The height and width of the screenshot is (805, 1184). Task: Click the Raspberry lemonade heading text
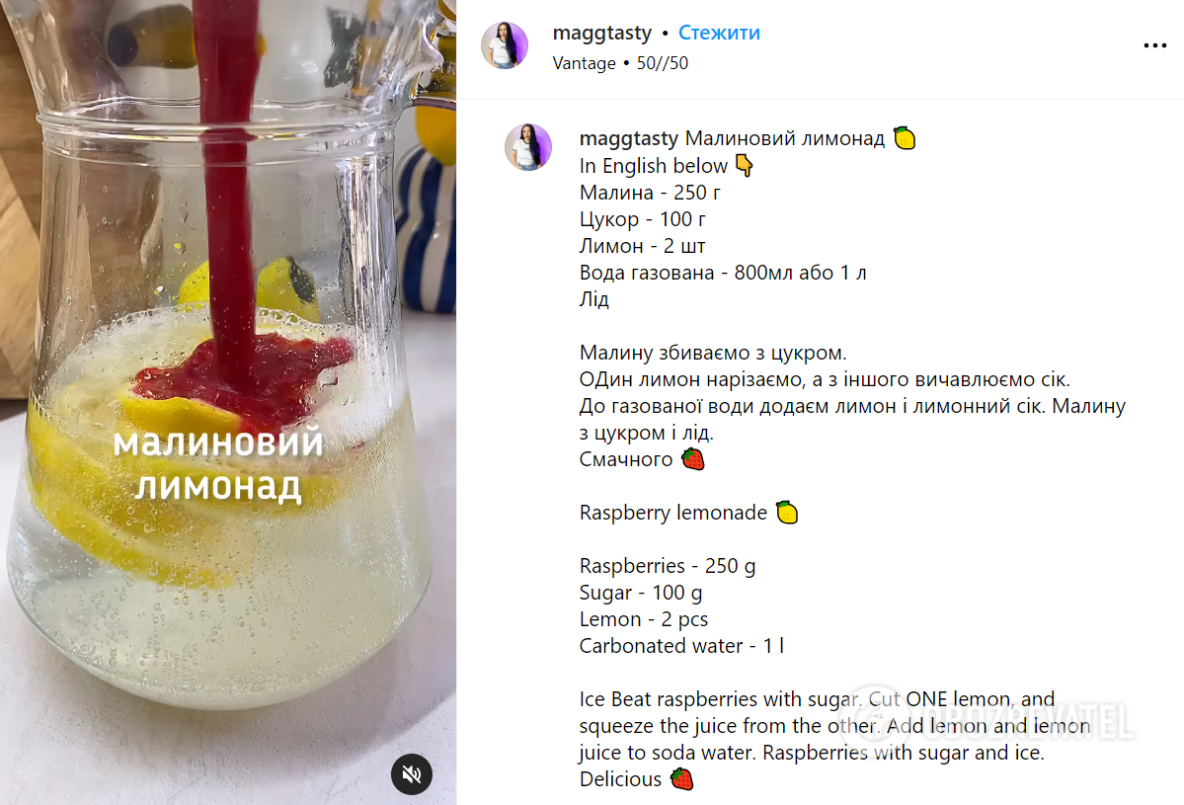pos(672,513)
